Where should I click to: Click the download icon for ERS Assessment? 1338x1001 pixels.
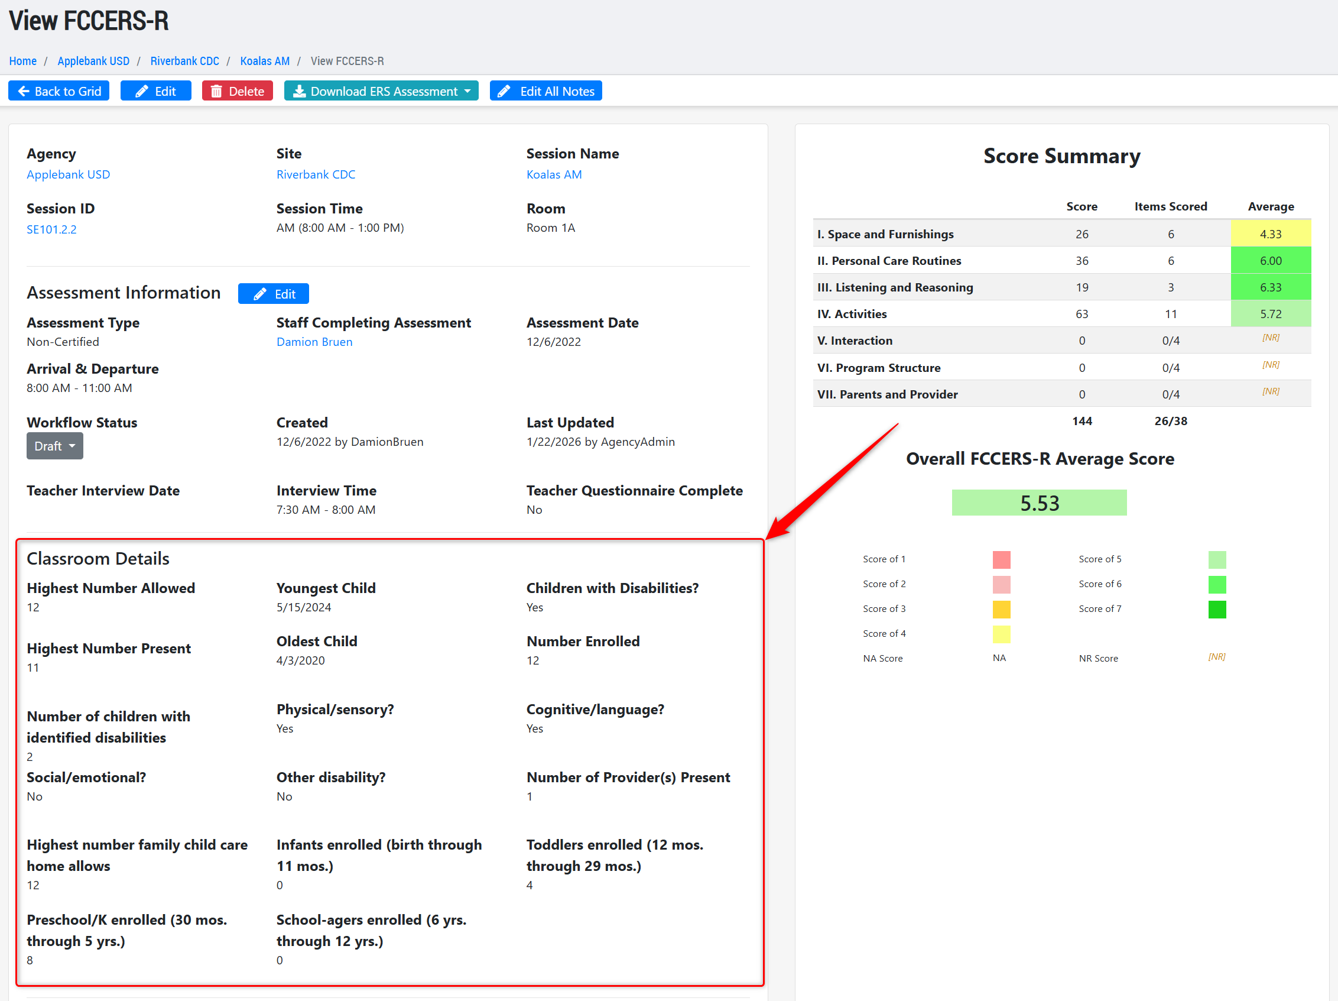[x=299, y=92]
